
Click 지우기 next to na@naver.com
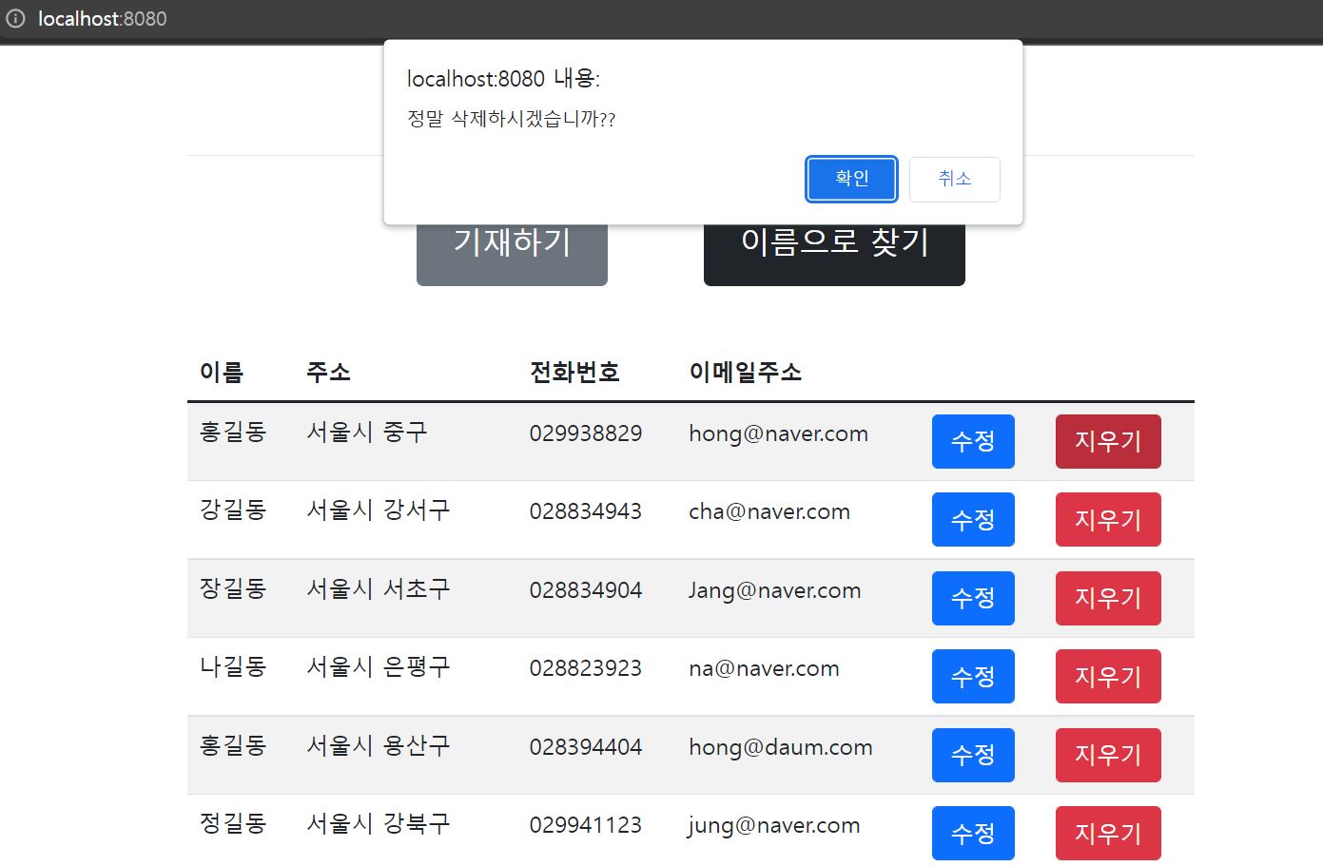click(1107, 676)
